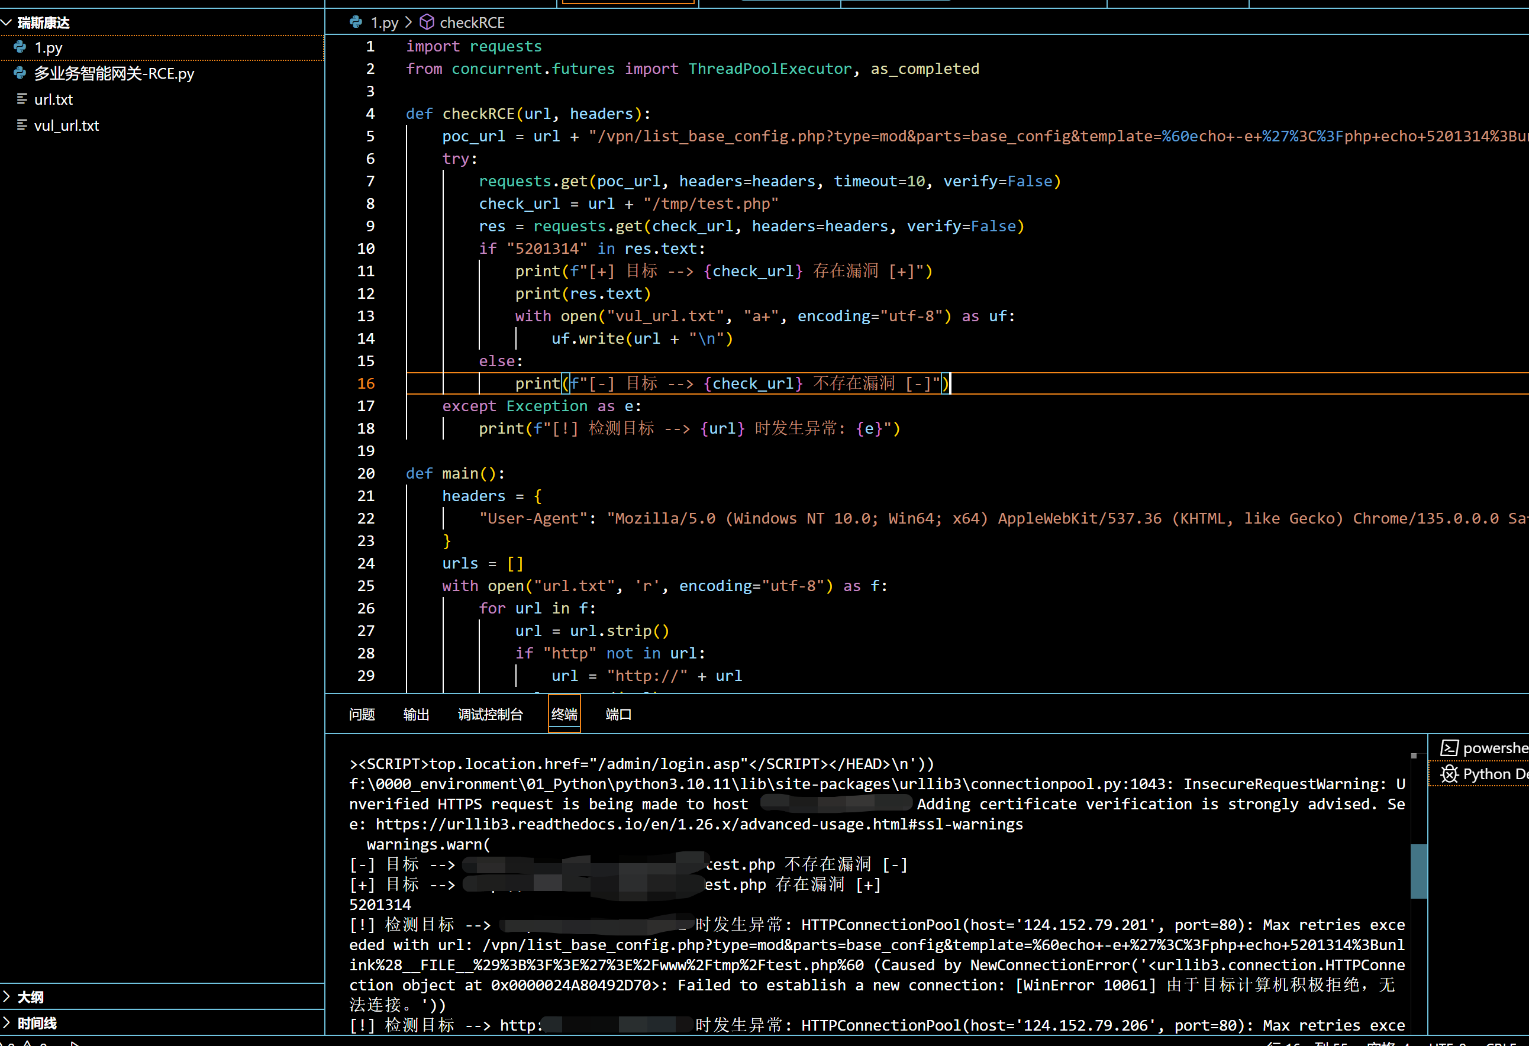Select the powershell terminal instance
Viewport: 1529px width, 1046px height.
click(1484, 748)
